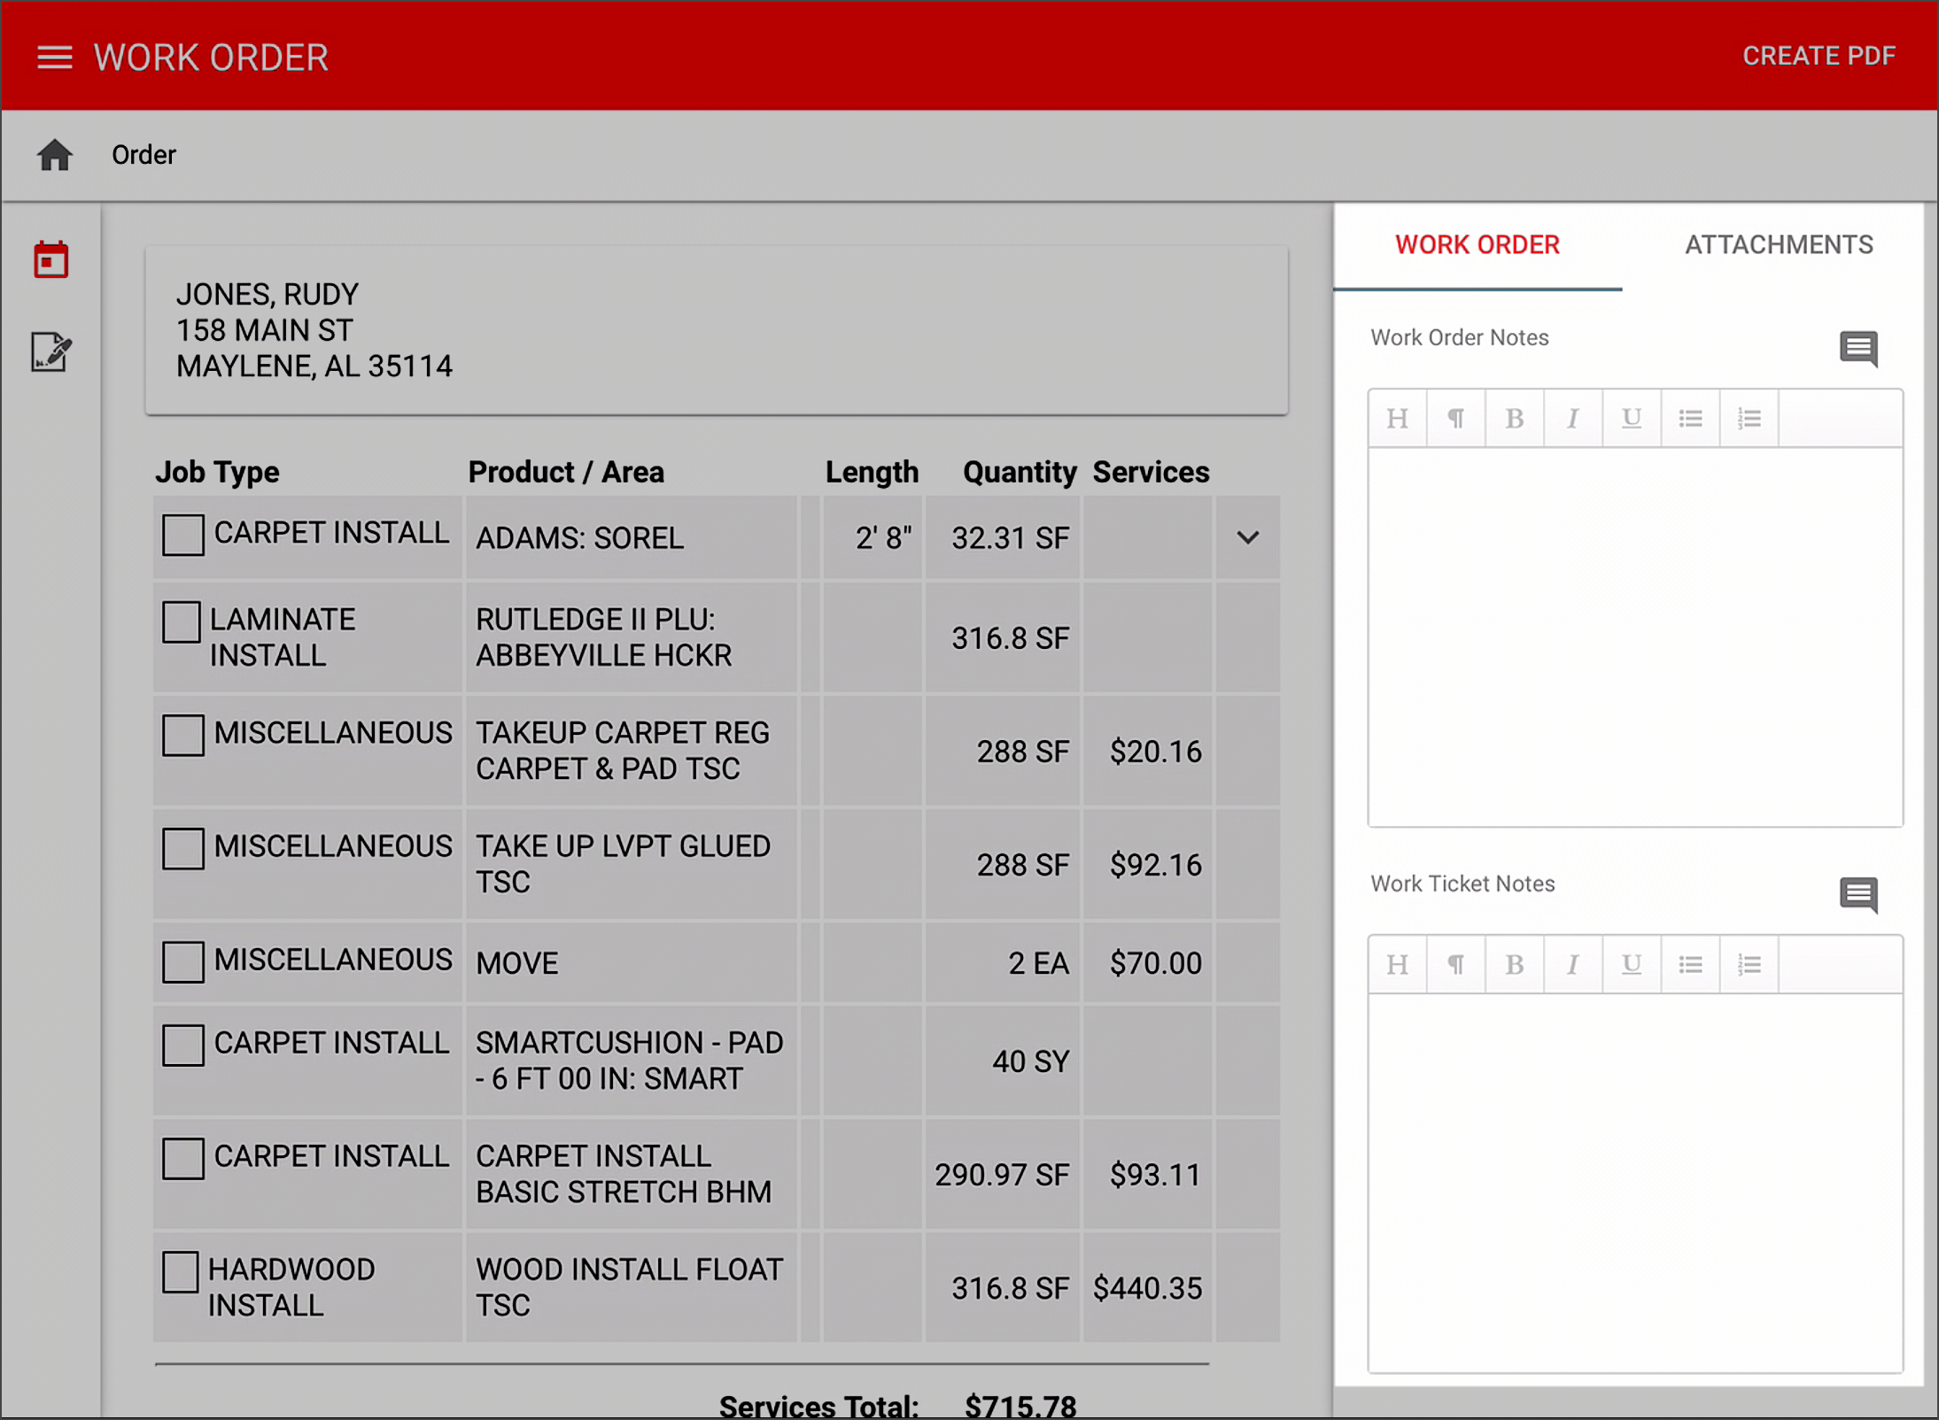
Task: Toggle italic formatting in Work Ticket Notes
Action: (1573, 964)
